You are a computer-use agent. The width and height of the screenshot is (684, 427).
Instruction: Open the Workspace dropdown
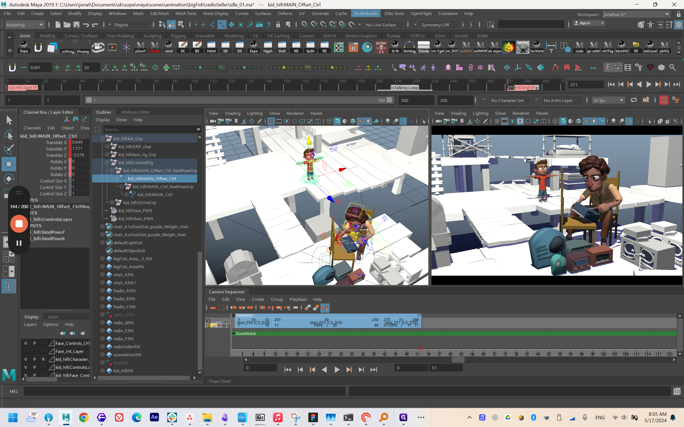pos(636,14)
